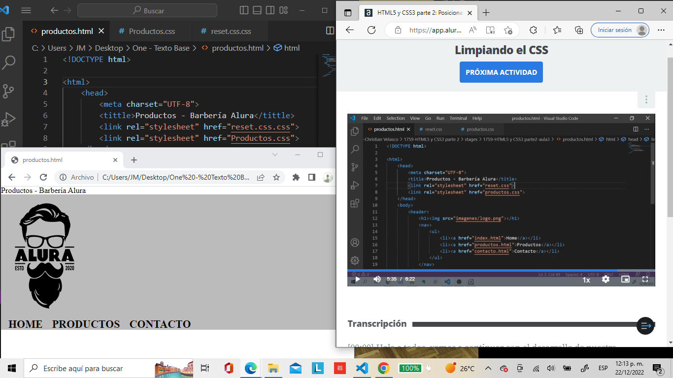The image size is (673, 378).
Task: Refresh the Alura page in Edge
Action: pyautogui.click(x=372, y=30)
